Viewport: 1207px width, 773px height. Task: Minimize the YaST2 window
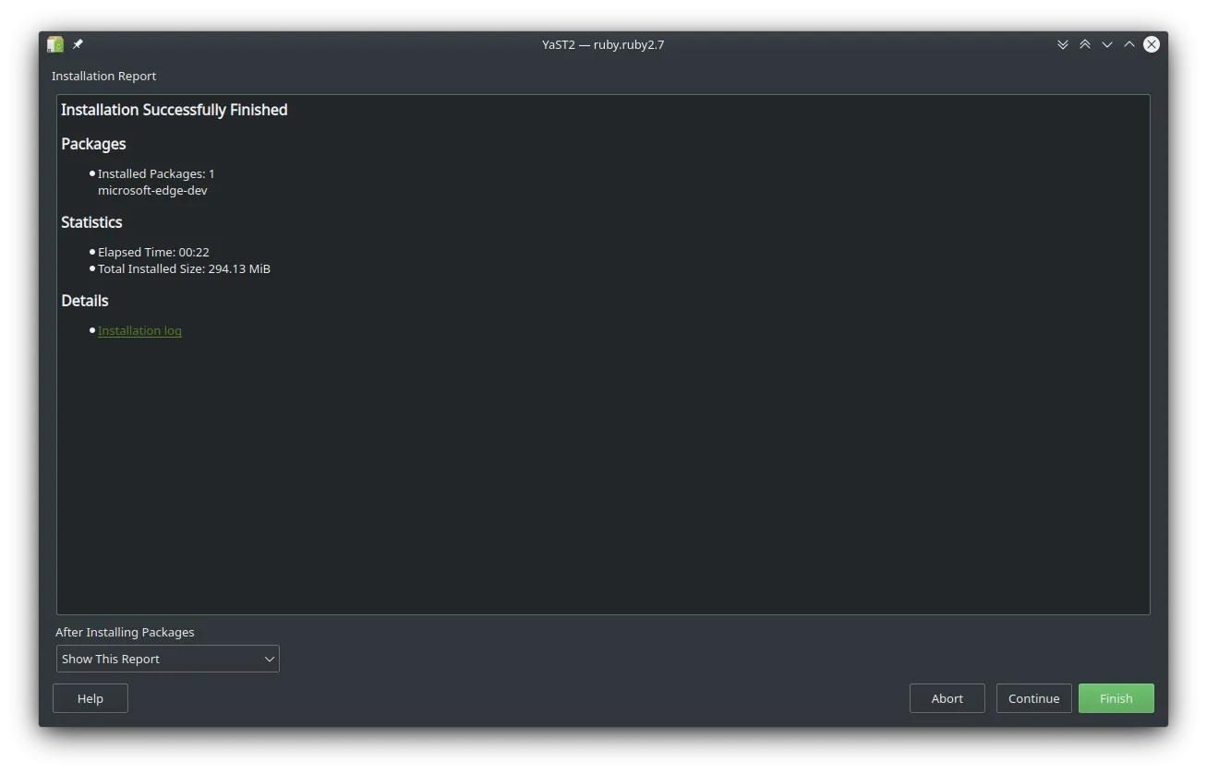point(1107,44)
